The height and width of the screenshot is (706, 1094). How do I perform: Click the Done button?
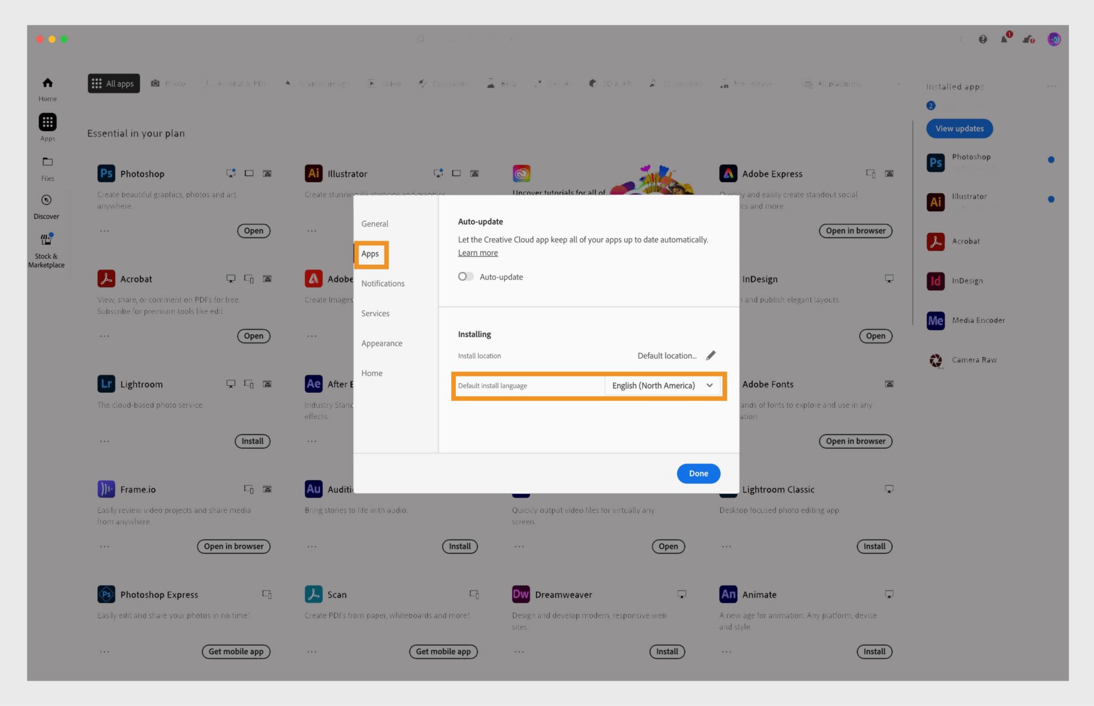[x=699, y=474]
